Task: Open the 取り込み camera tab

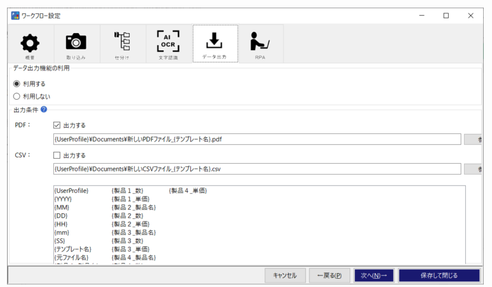Action: [x=76, y=44]
